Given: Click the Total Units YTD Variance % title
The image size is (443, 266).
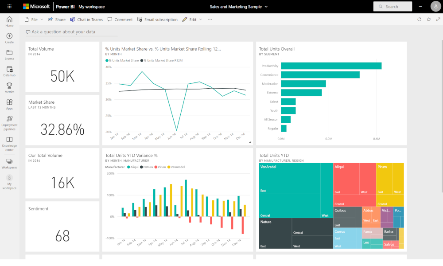Looking at the screenshot, I should tap(132, 156).
